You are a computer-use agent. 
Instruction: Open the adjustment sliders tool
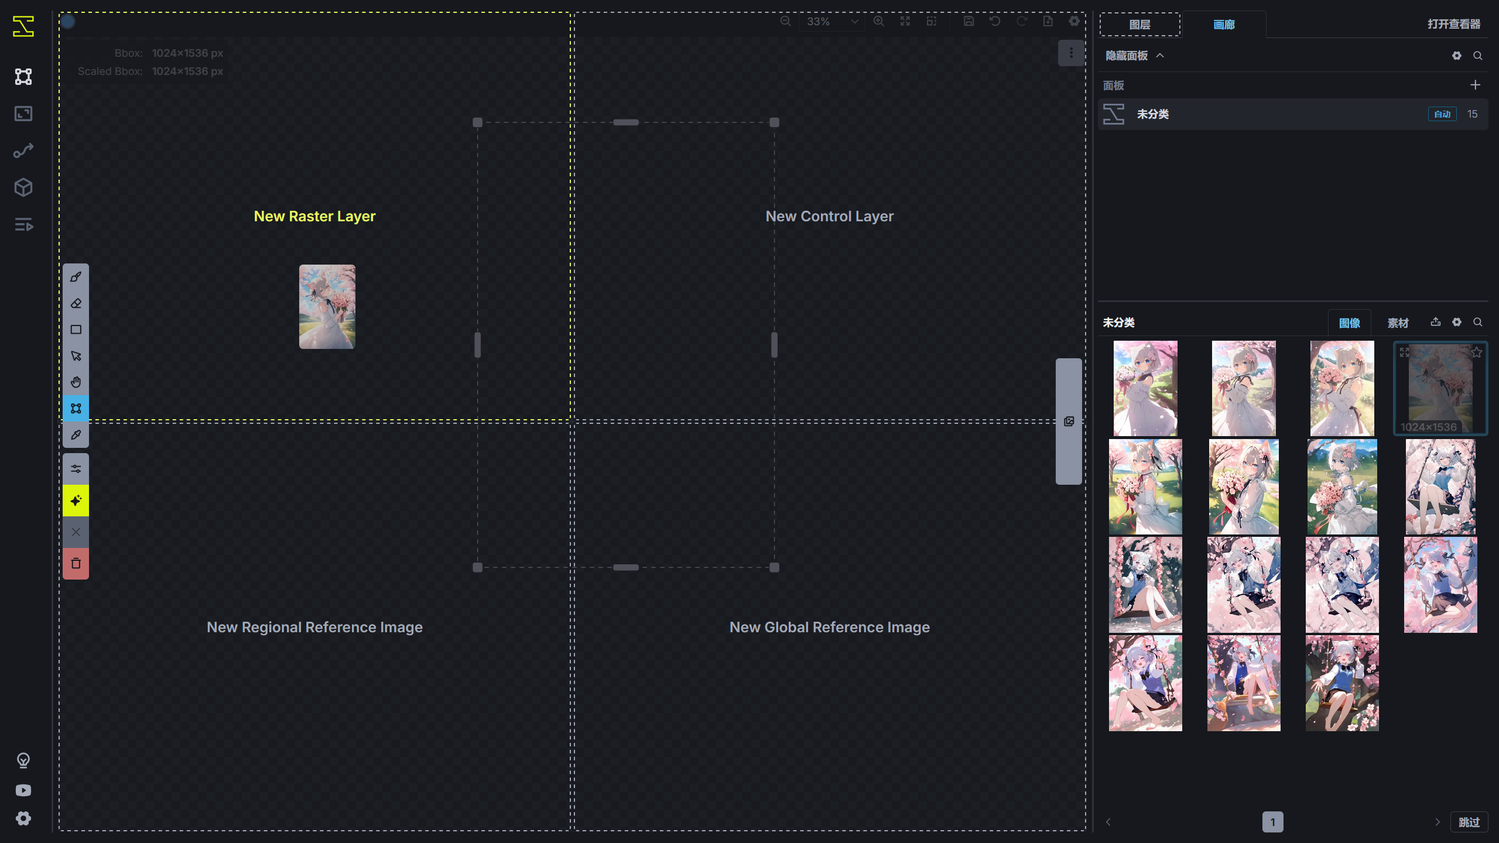[x=76, y=468]
